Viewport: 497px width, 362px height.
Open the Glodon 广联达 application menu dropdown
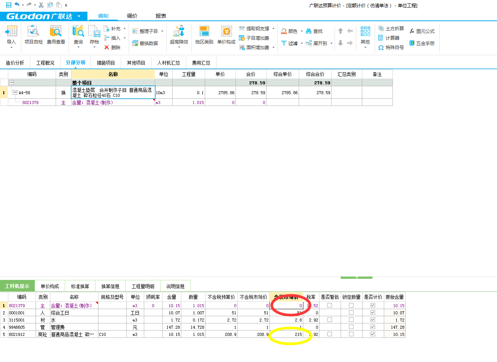click(x=79, y=16)
